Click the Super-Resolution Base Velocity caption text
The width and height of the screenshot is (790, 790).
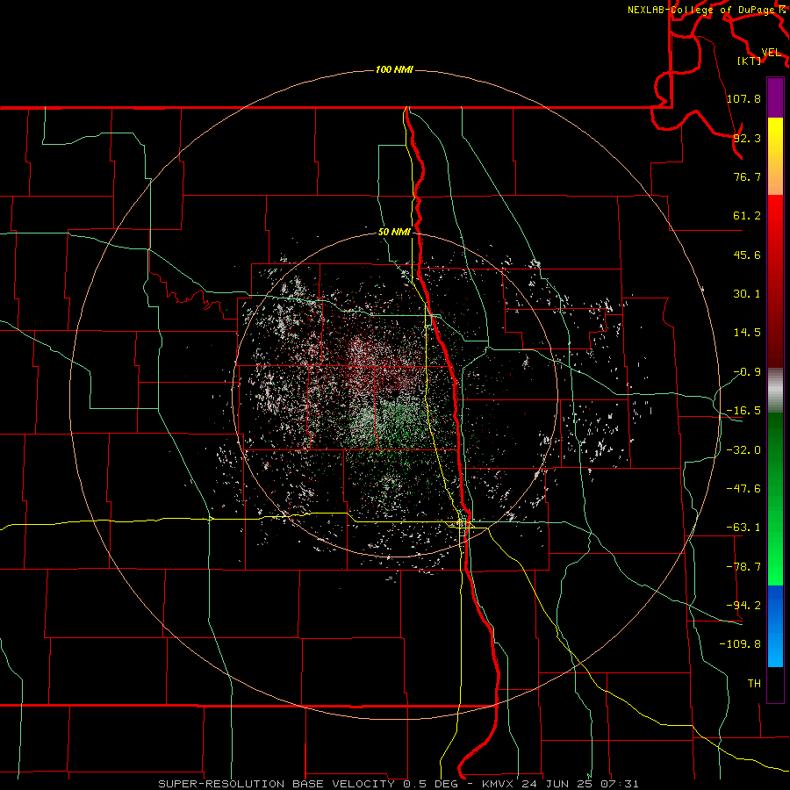coord(399,784)
